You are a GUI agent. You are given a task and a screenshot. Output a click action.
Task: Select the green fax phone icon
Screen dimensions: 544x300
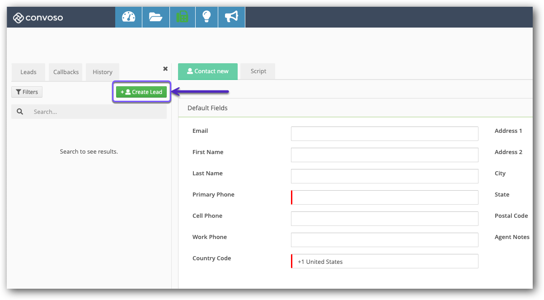pyautogui.click(x=182, y=17)
